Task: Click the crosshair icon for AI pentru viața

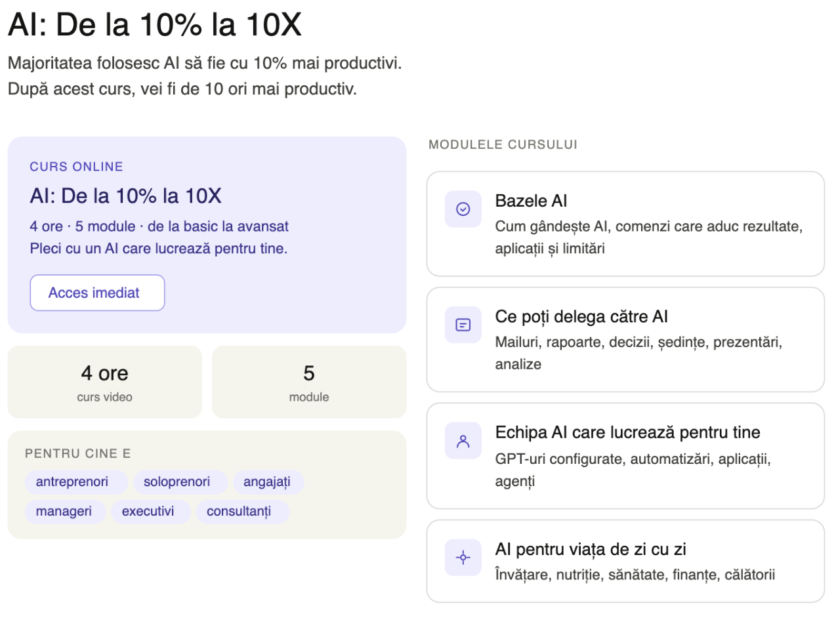Action: coord(463,558)
